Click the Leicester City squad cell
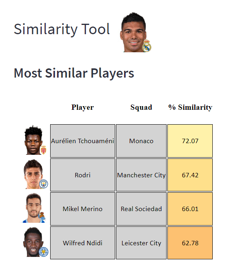This screenshot has width=230, height=271. coord(141,243)
